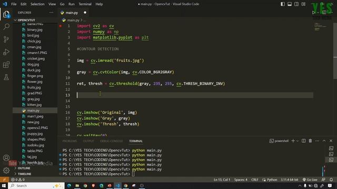
Task: Open the Source Control view
Action: click(x=6, y=39)
